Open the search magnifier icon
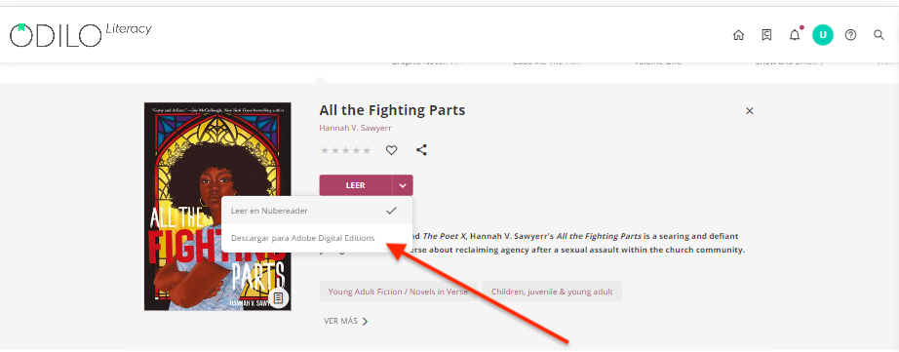This screenshot has height=352, width=899. pos(879,35)
